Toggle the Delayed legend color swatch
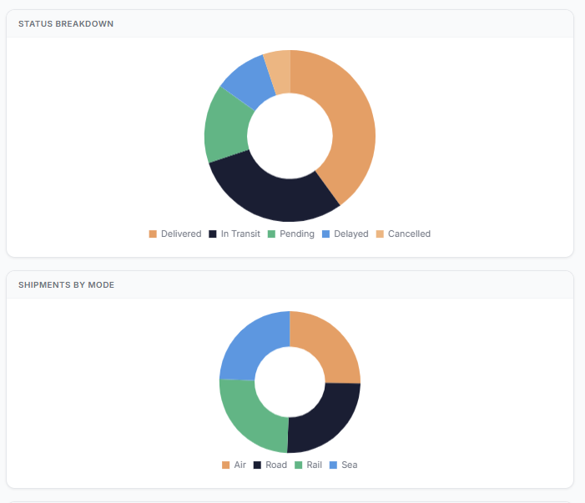Screen dimensions: 585x503 pos(325,234)
